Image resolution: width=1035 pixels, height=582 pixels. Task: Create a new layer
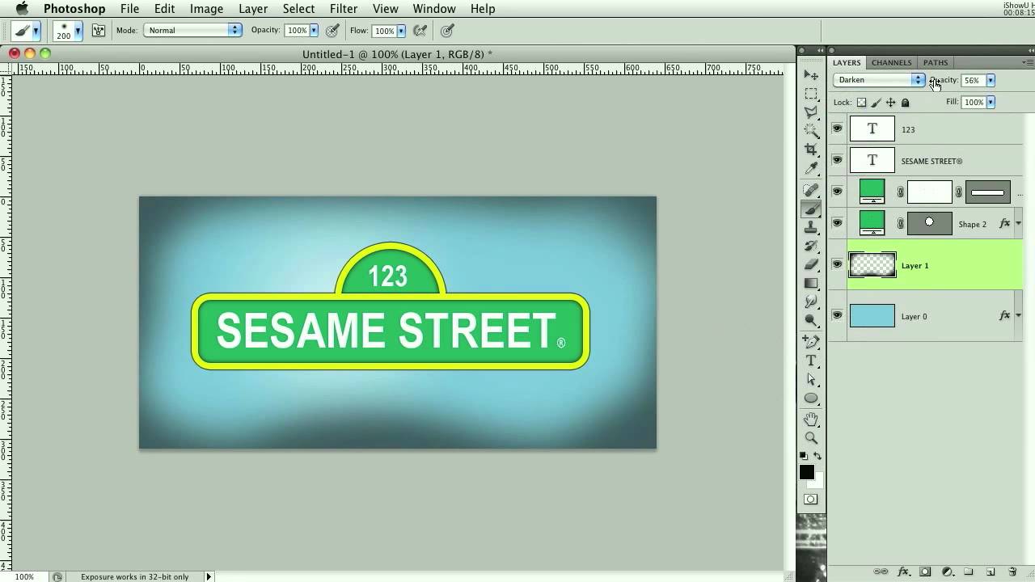[x=990, y=571]
